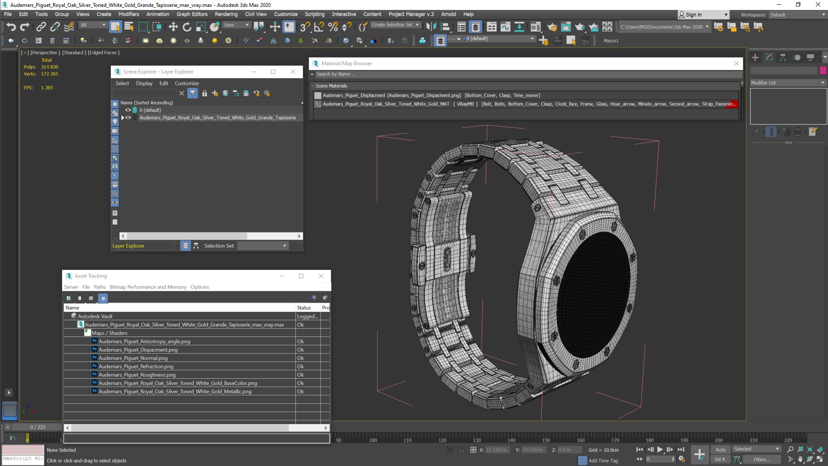Open the Render Setup teapot icon
The width and height of the screenshot is (828, 466).
[552, 27]
